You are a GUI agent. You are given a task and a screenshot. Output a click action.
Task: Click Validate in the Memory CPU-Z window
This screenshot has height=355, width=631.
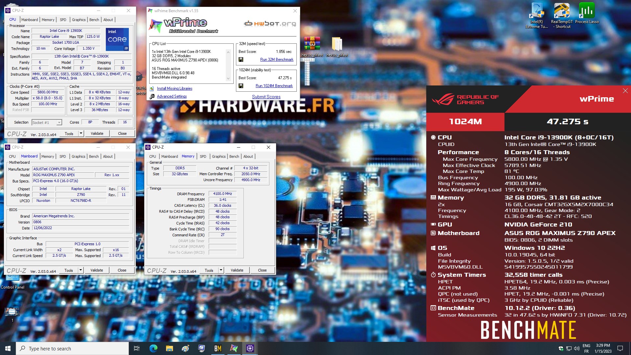pos(237,271)
